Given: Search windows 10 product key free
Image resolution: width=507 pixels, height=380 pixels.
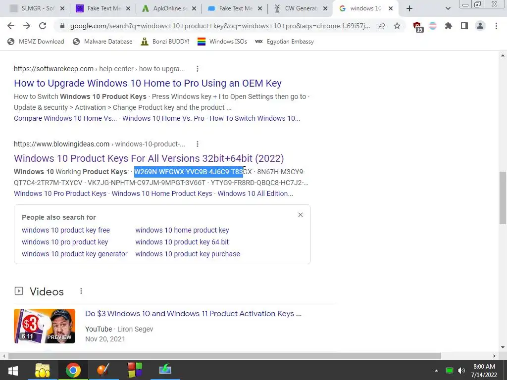Looking at the screenshot, I should tap(66, 230).
